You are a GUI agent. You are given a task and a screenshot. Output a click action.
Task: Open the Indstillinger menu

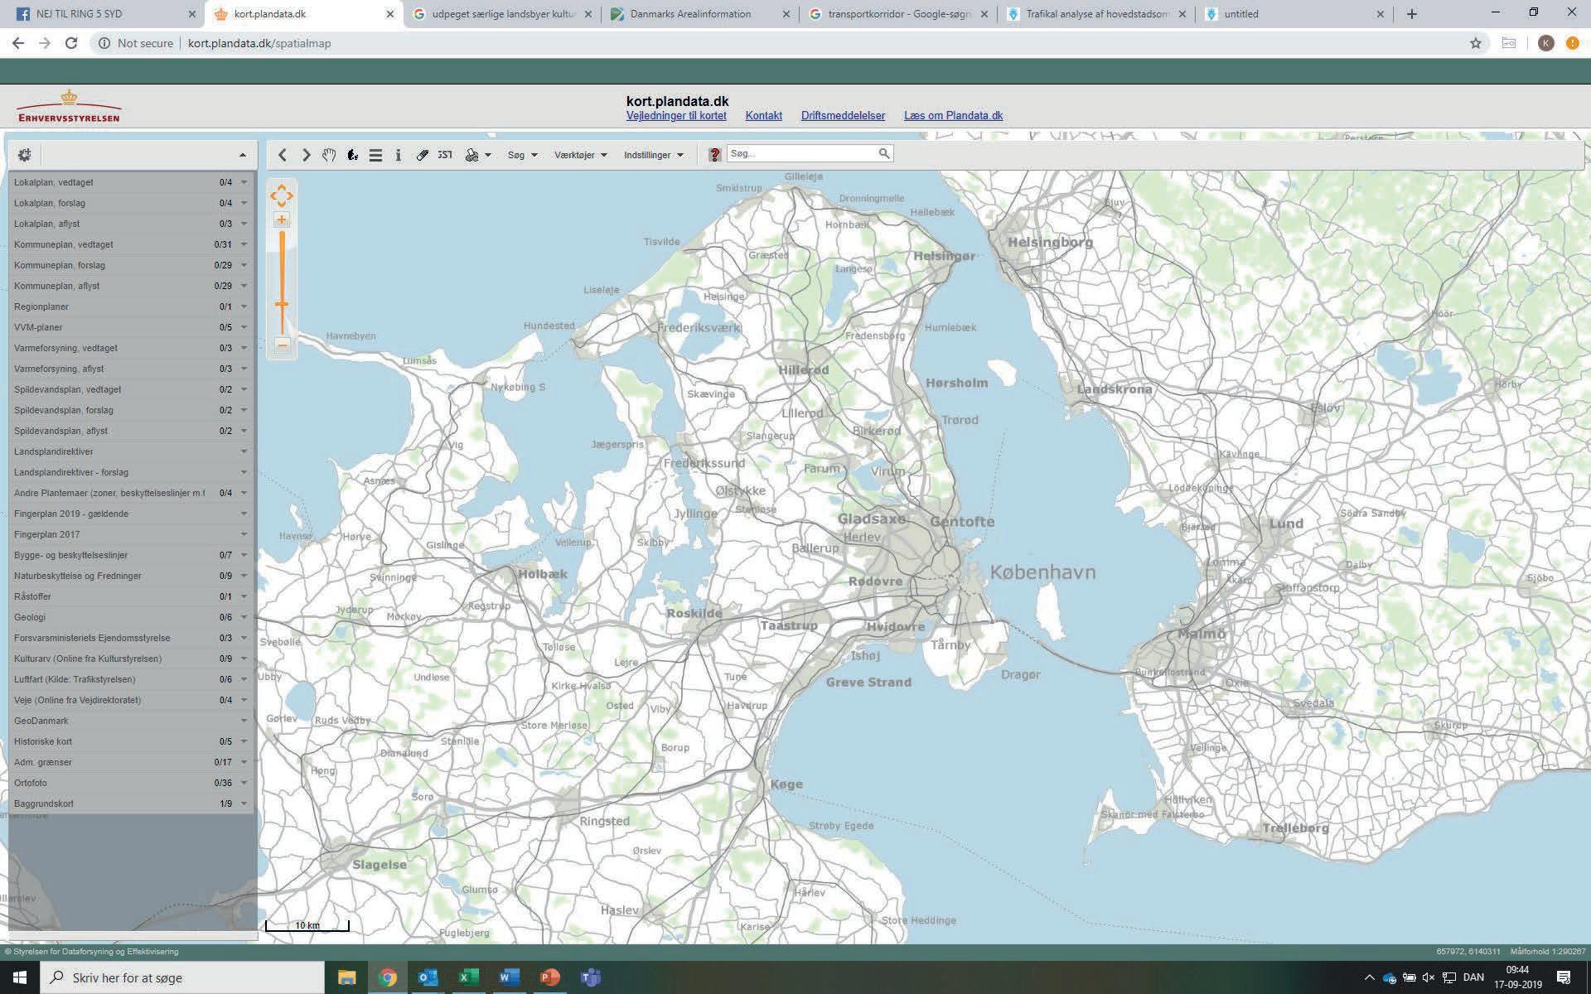click(x=653, y=155)
